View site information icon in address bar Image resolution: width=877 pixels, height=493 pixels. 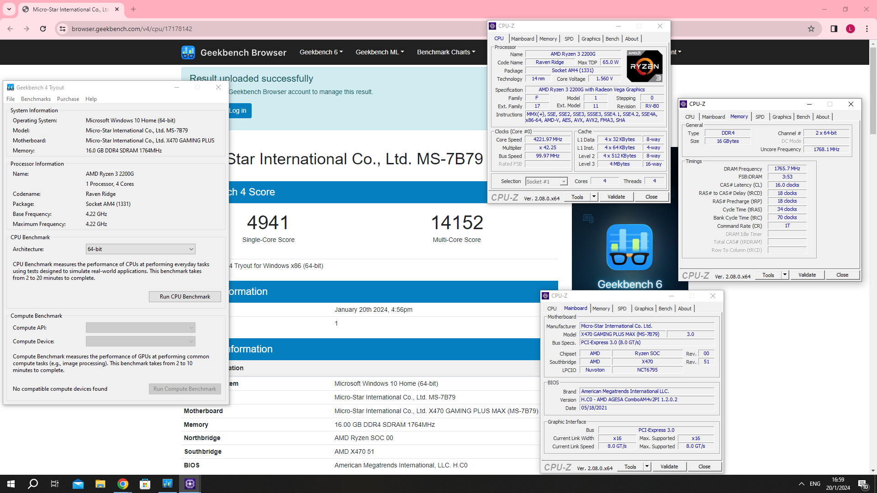click(63, 29)
